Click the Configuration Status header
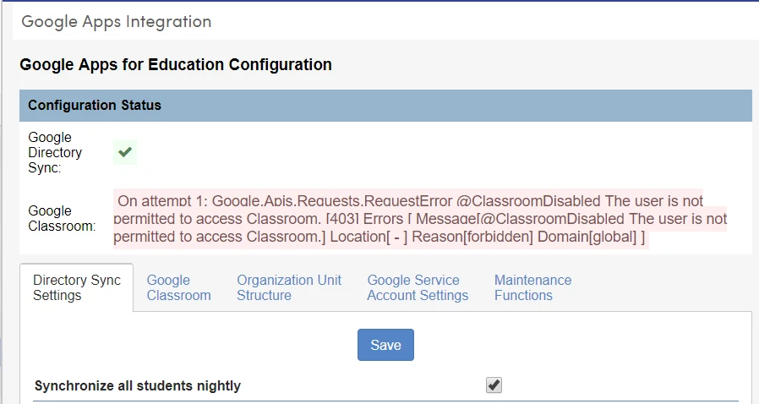This screenshot has height=404, width=759. [385, 105]
